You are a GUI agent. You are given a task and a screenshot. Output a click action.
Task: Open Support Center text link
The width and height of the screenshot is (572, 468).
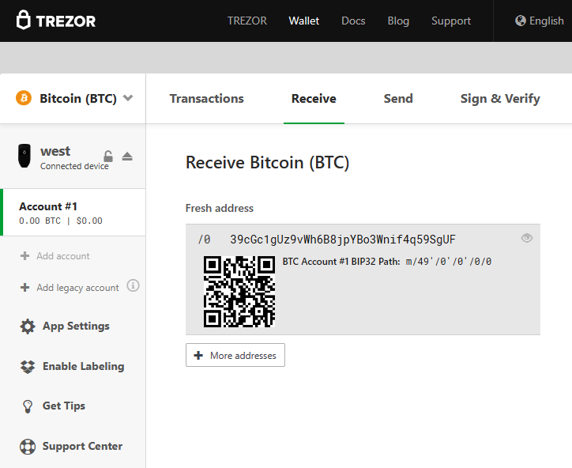82,446
